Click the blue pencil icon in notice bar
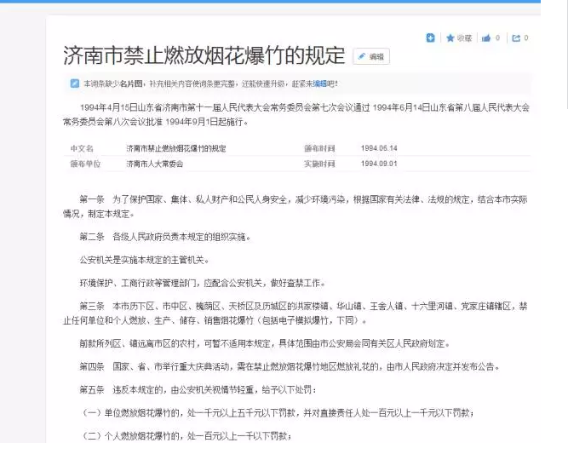Screen dimensions: 568x460 (x=75, y=83)
